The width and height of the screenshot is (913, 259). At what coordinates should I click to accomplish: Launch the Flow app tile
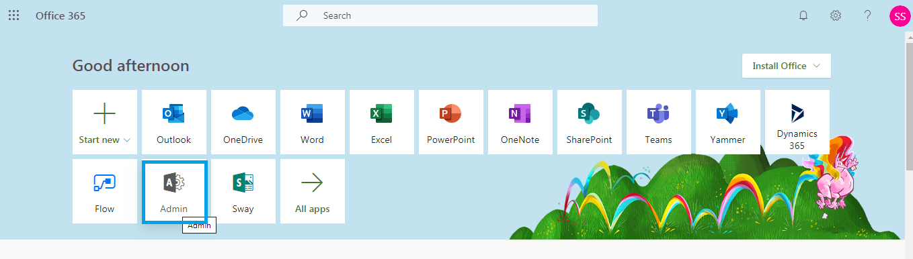(105, 191)
